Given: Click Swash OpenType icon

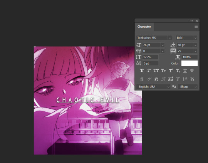Looking at the screenshot, I should (163, 79).
